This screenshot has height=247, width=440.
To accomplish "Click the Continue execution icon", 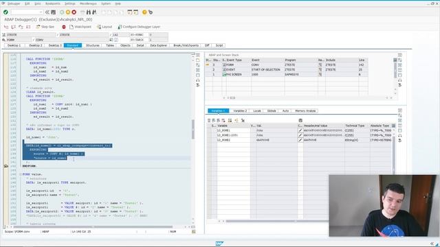I will pyautogui.click(x=28, y=27).
